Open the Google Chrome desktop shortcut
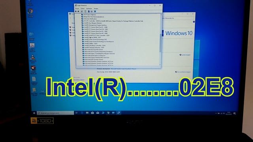Image resolution: width=253 pixels, height=142 pixels. pos(30,13)
